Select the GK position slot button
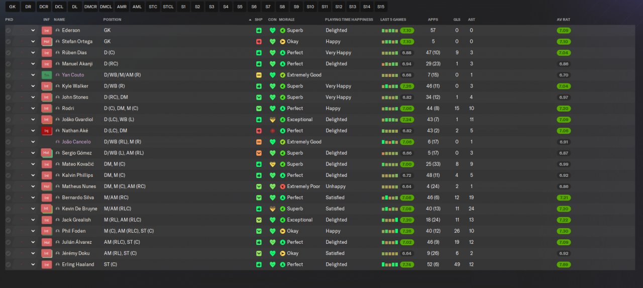The width and height of the screenshot is (643, 288). click(x=13, y=7)
